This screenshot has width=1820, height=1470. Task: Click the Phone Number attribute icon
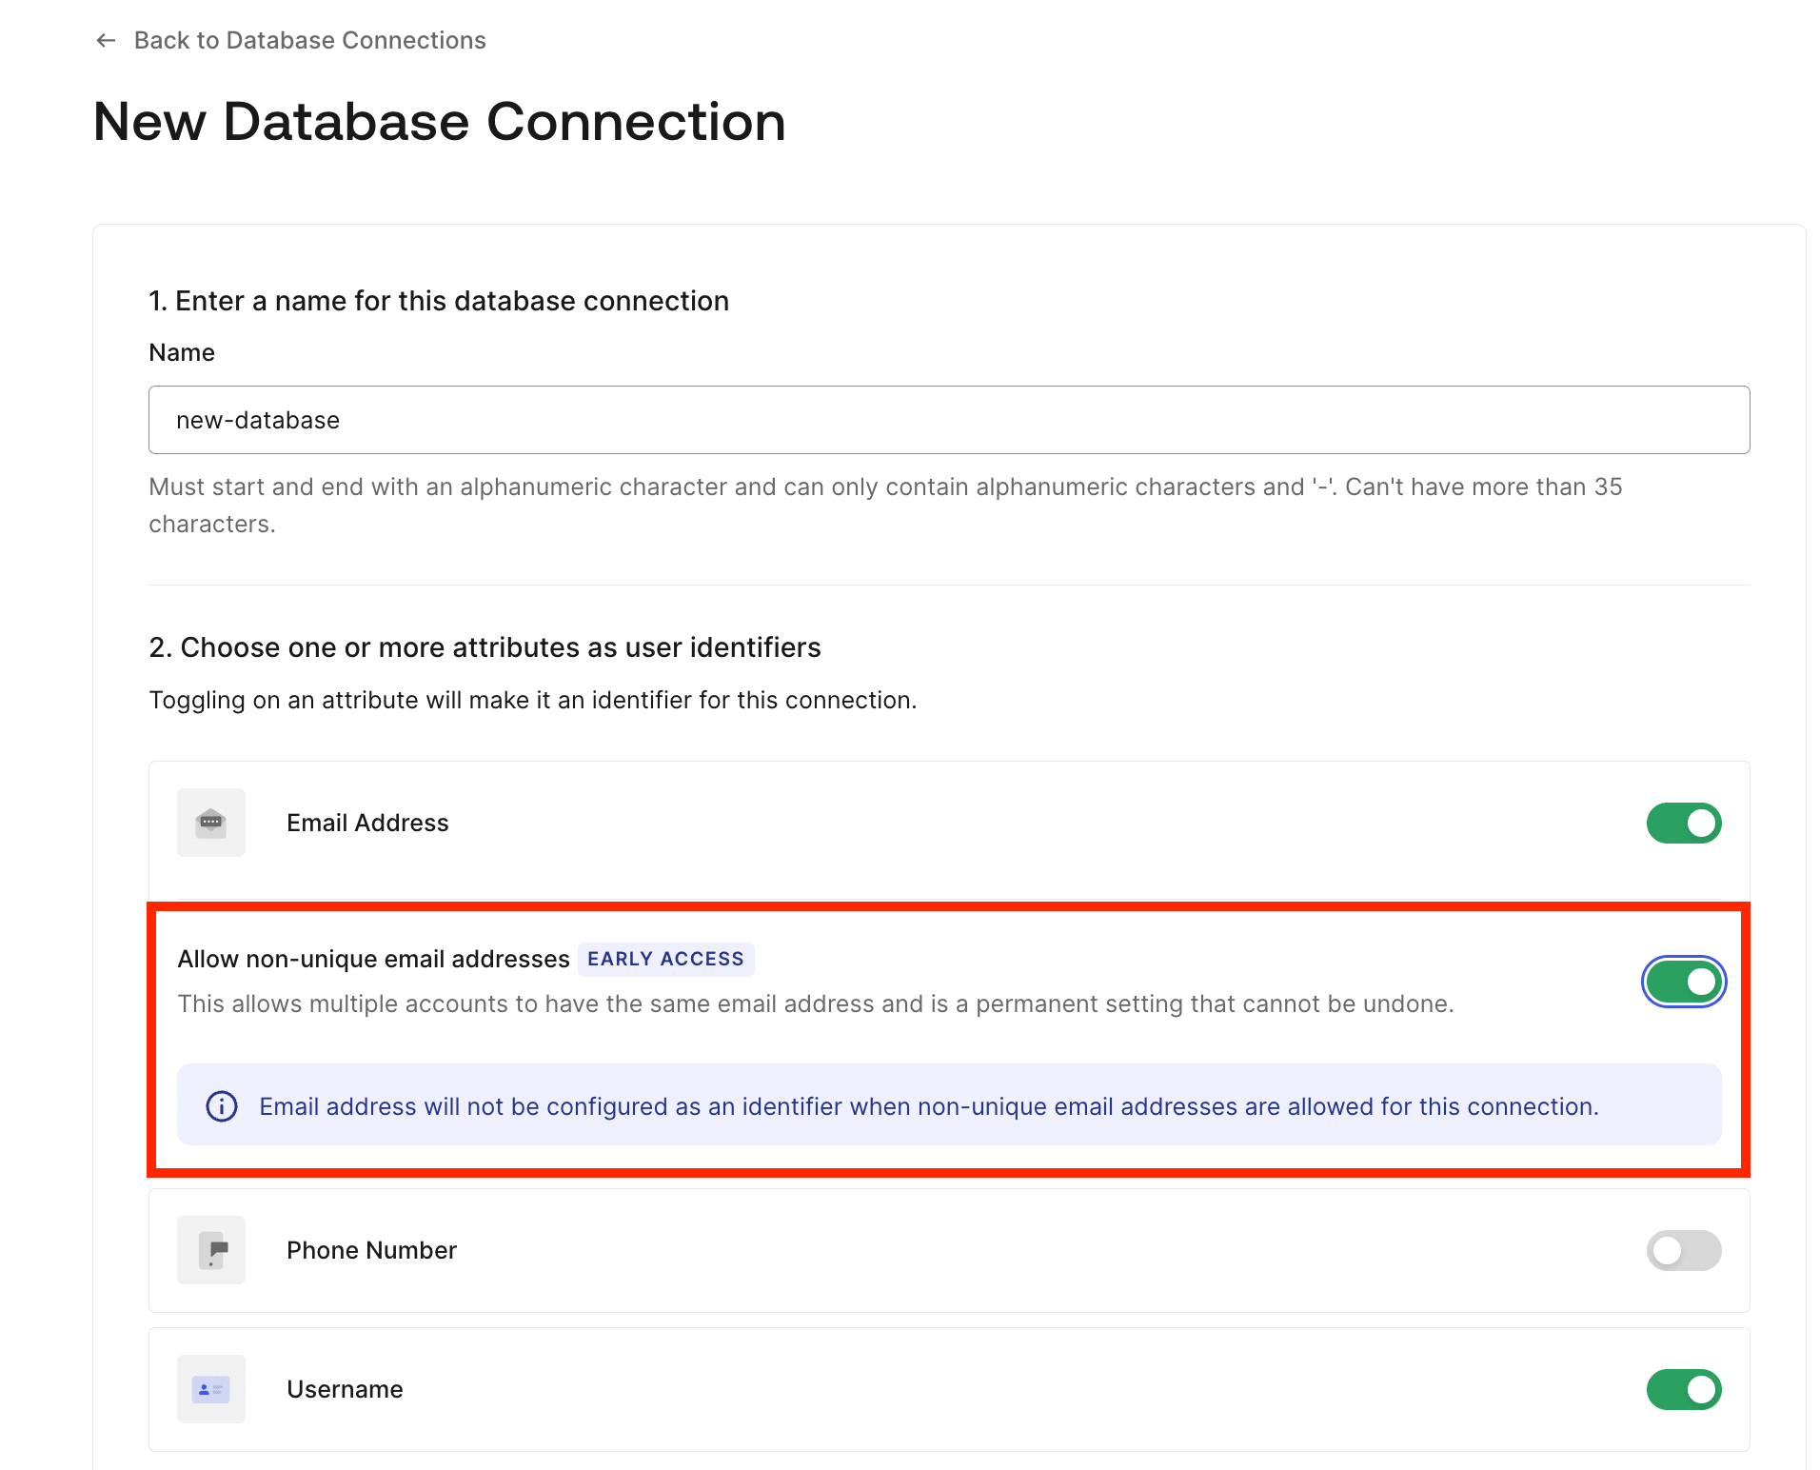(x=210, y=1250)
